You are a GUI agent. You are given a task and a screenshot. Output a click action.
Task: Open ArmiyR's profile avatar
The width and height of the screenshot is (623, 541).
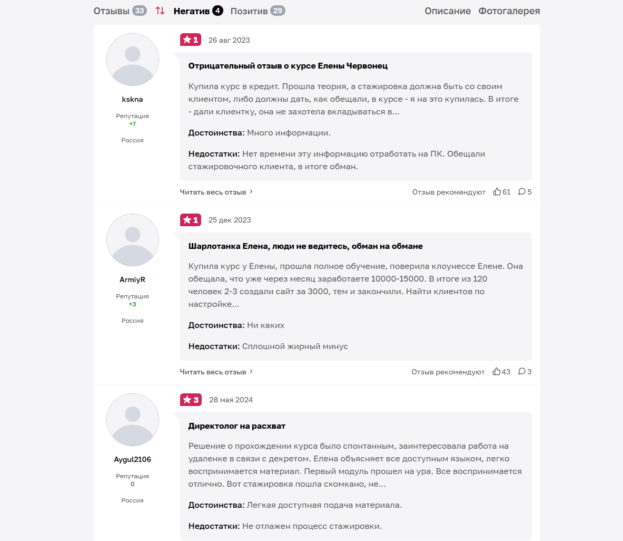tap(132, 239)
